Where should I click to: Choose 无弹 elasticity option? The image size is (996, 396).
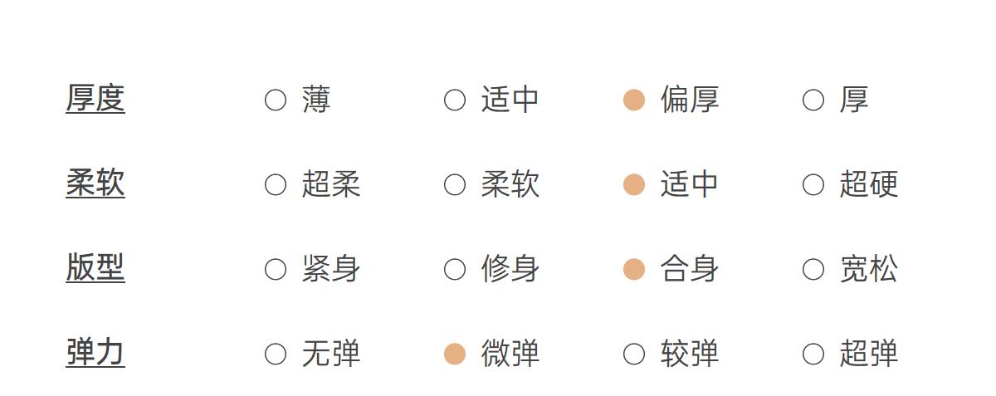276,354
